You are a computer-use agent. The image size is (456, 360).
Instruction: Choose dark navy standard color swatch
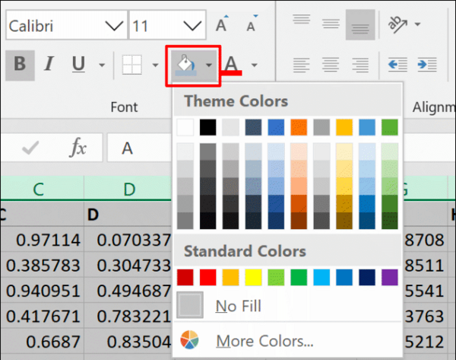[367, 277]
